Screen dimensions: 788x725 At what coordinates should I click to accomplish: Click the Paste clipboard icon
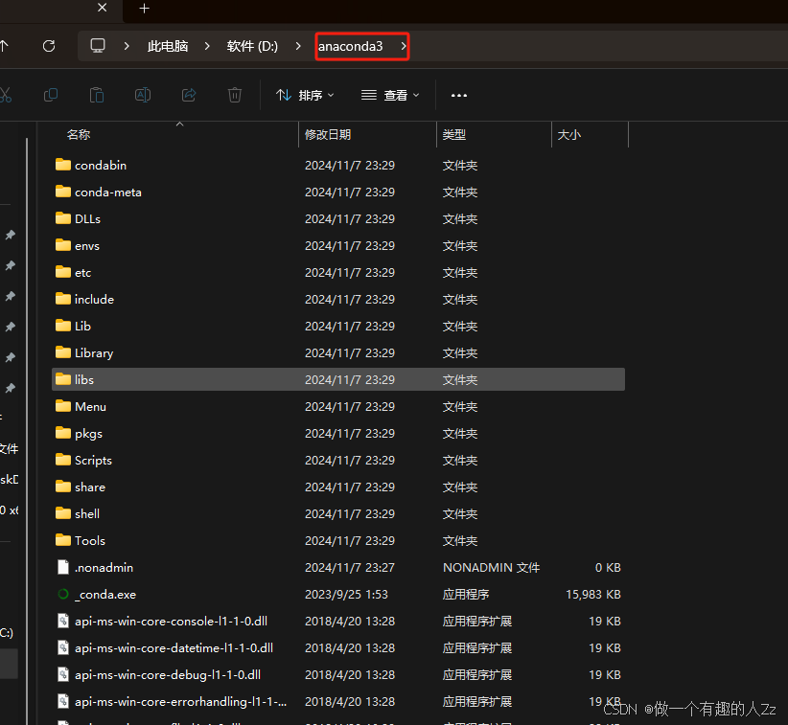97,95
